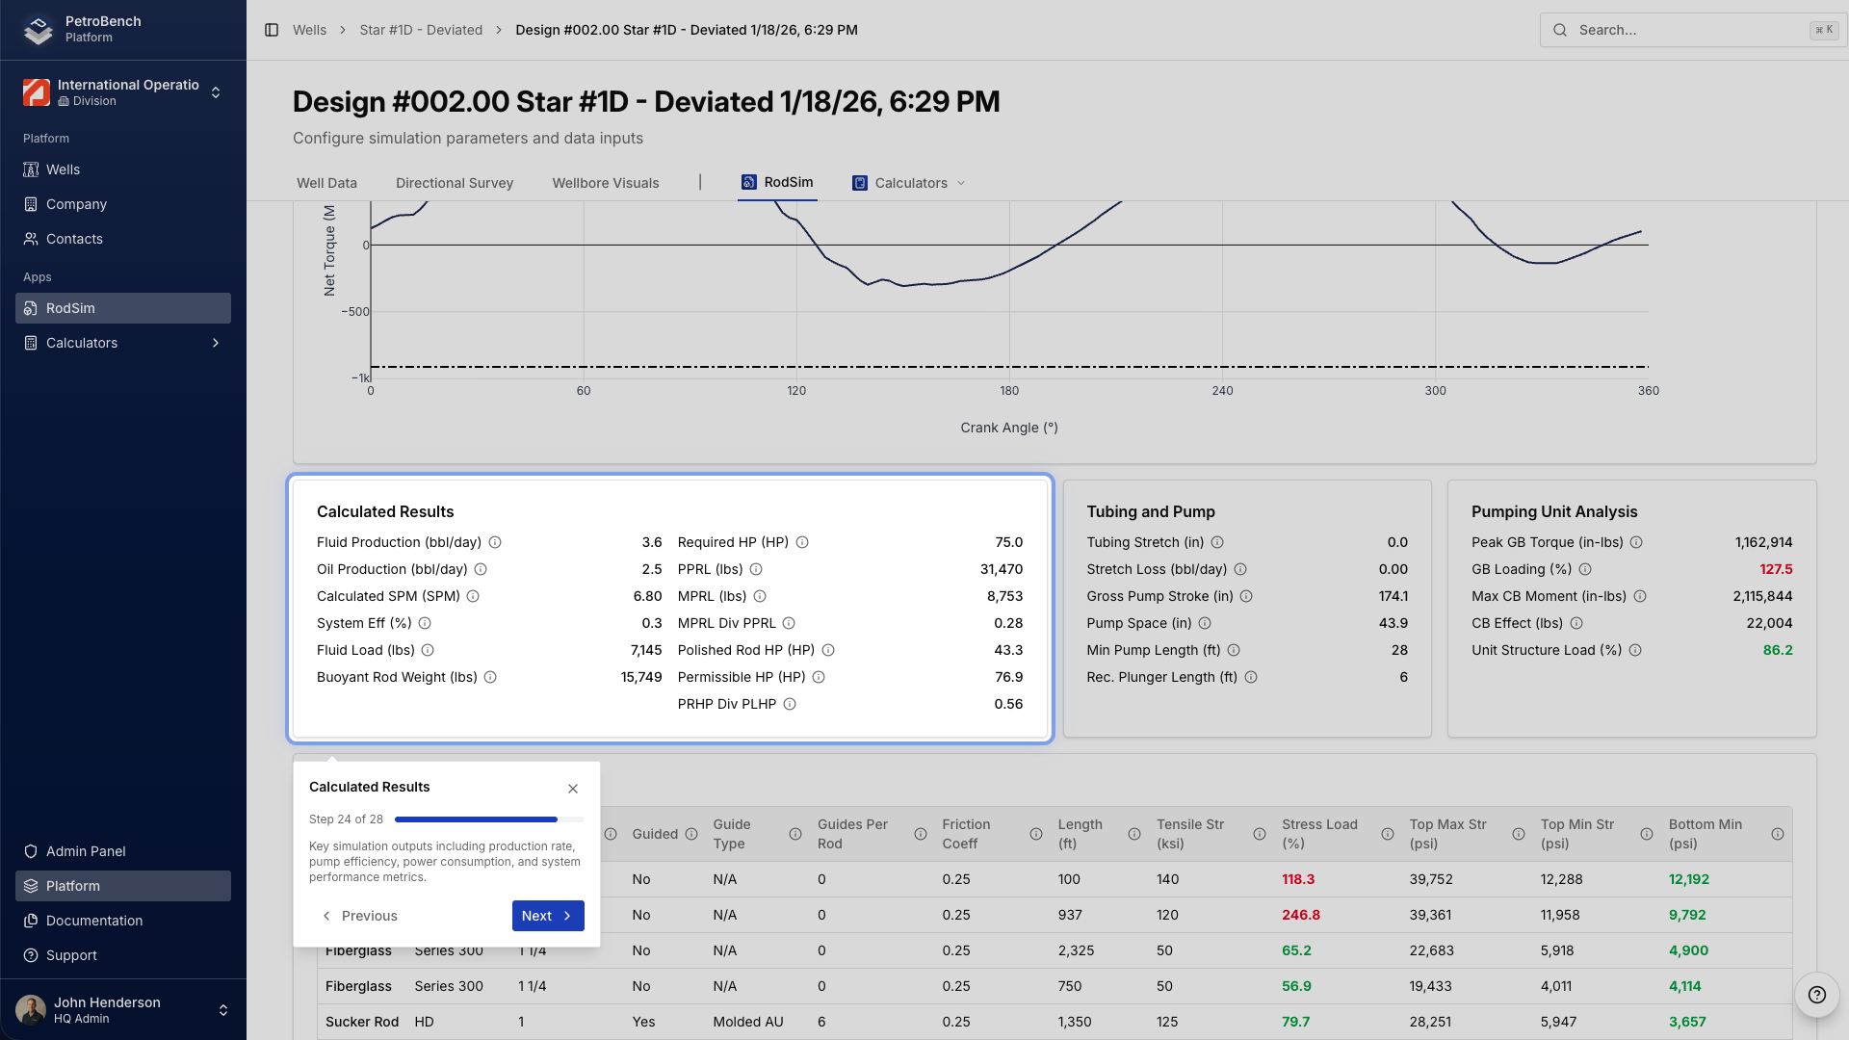Click Next in the Calculated Results tour
The image size is (1849, 1040).
pyautogui.click(x=547, y=916)
